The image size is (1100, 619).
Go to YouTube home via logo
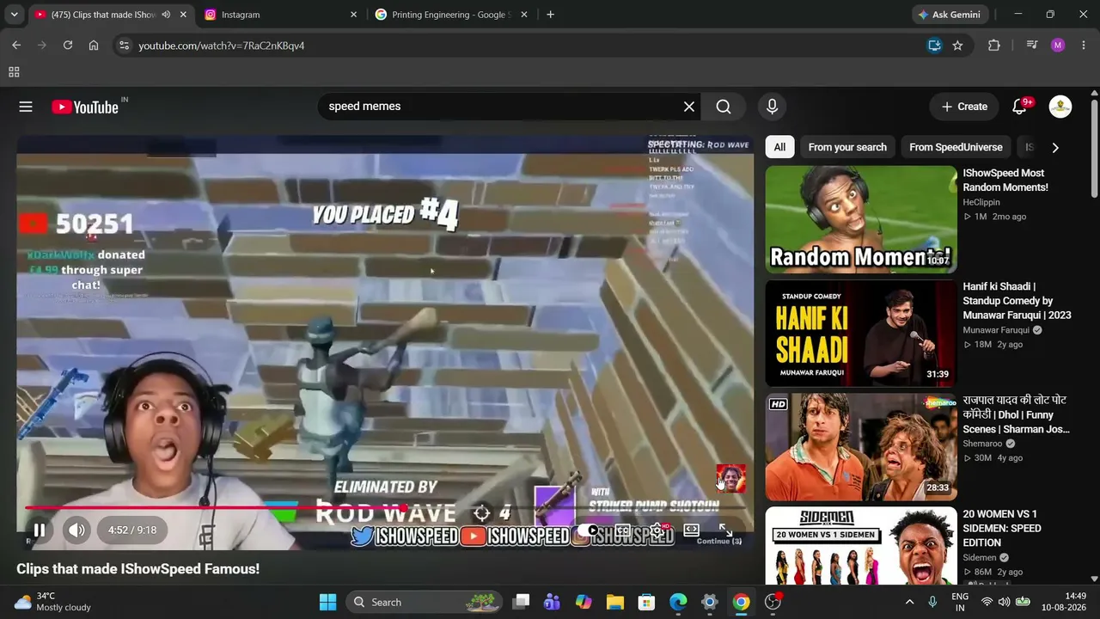(85, 107)
